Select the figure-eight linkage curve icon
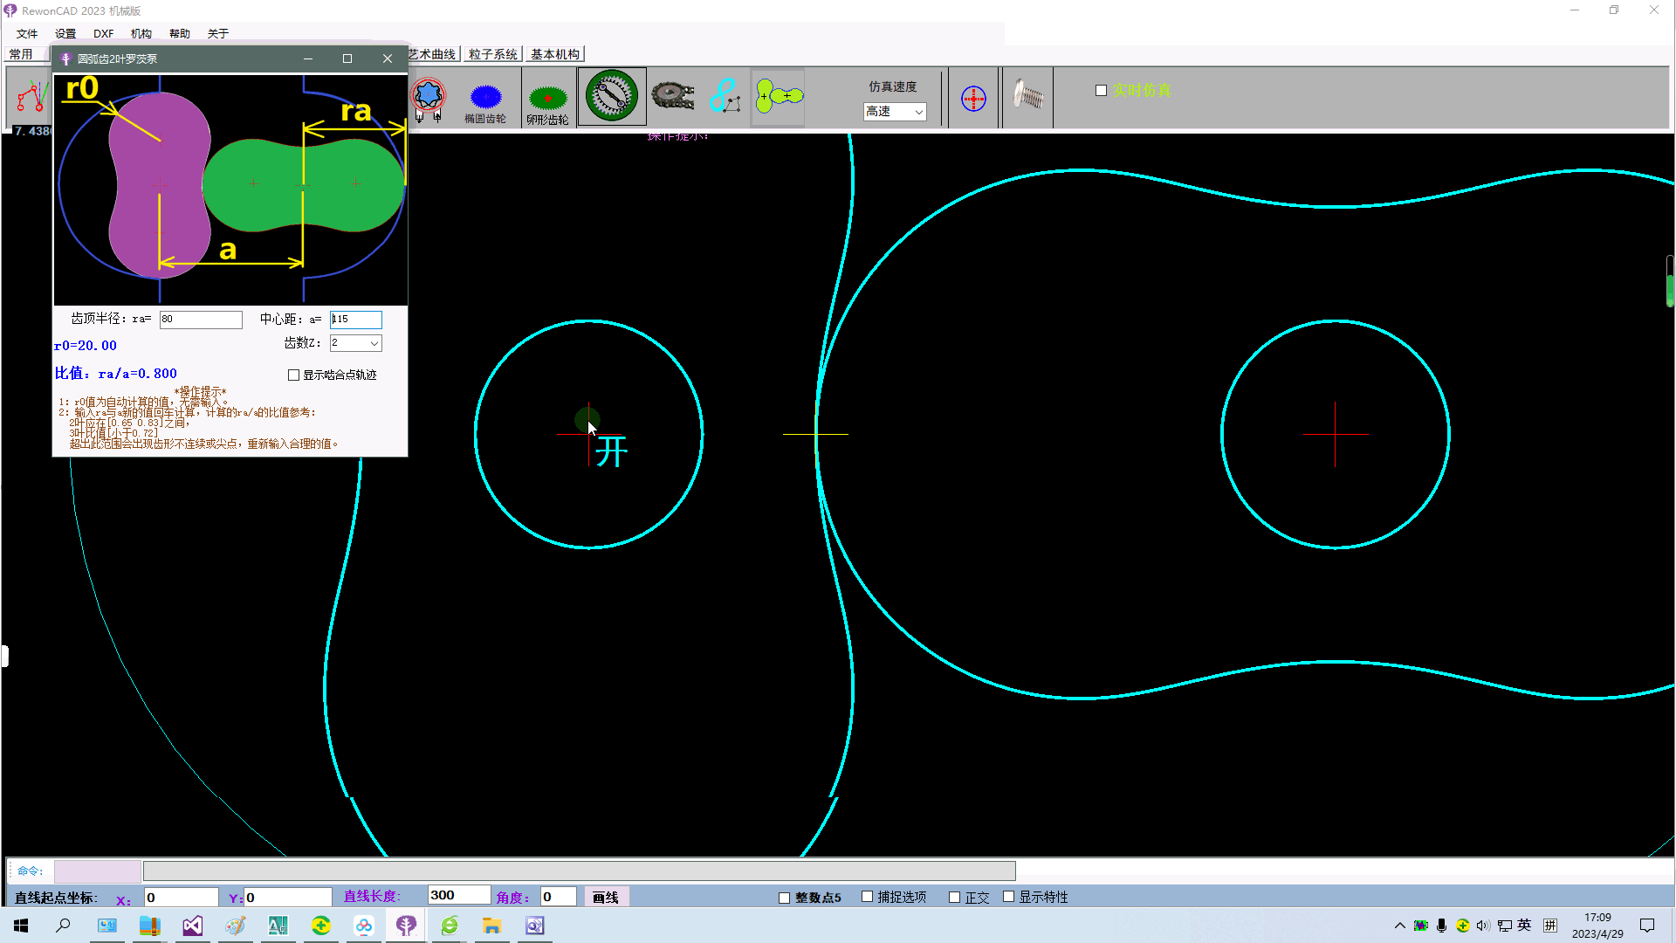 click(725, 96)
